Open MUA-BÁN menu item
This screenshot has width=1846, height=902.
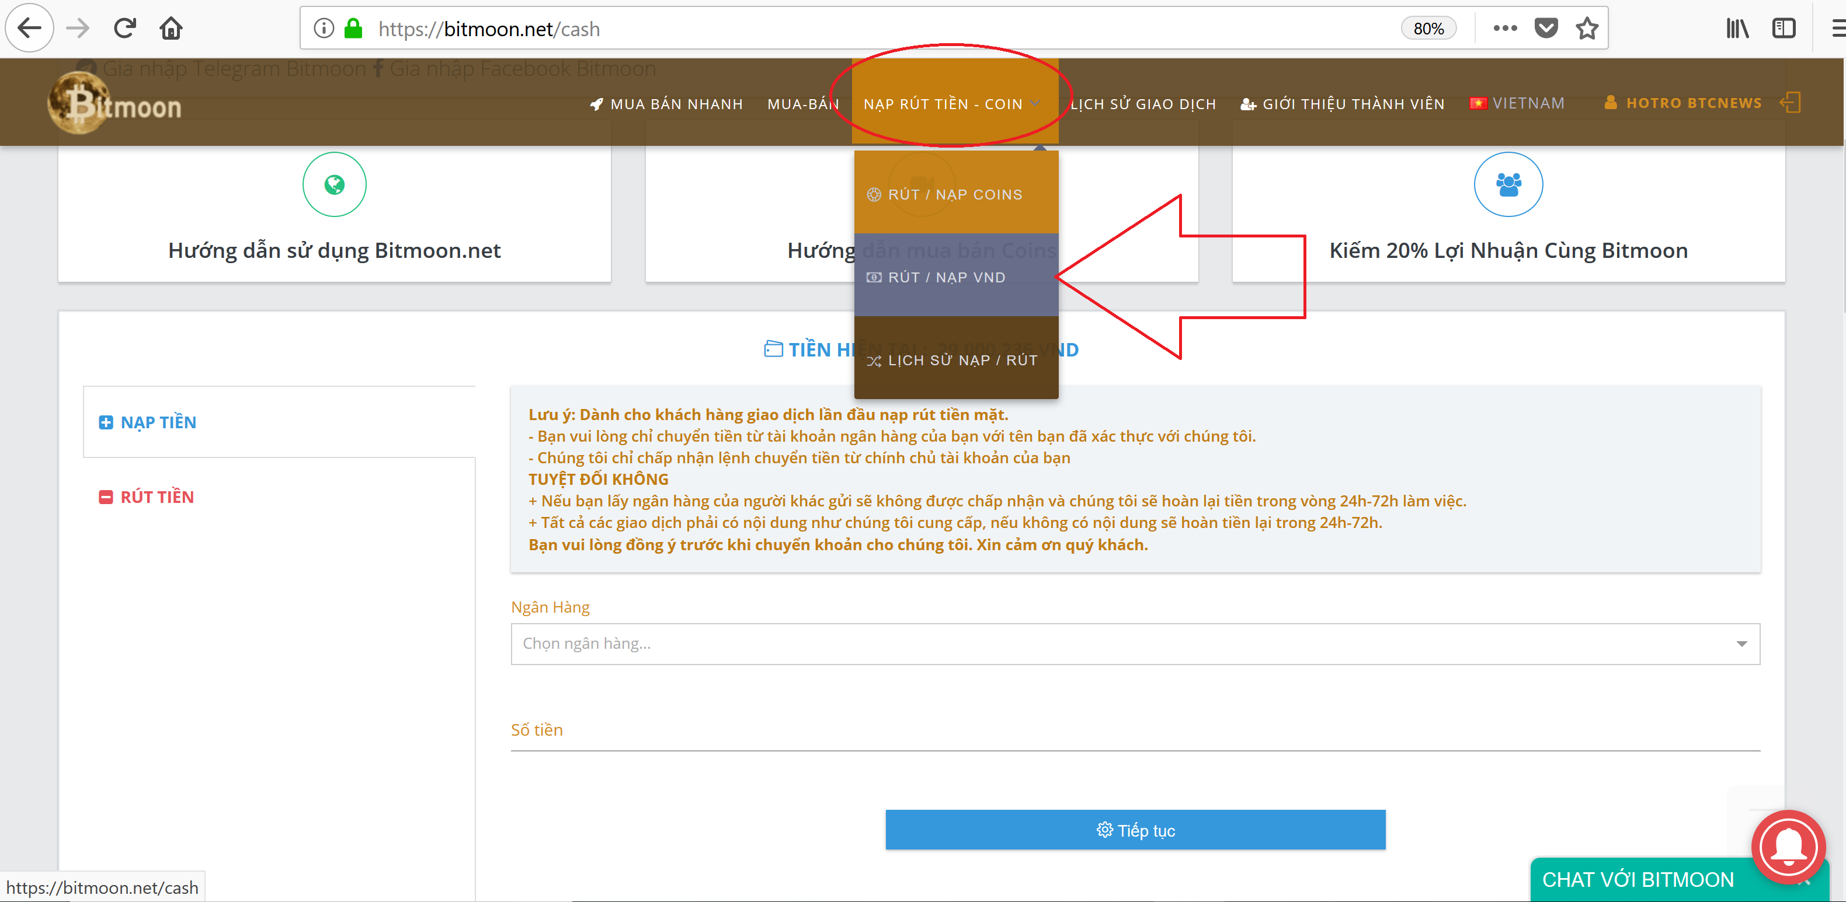pos(802,104)
